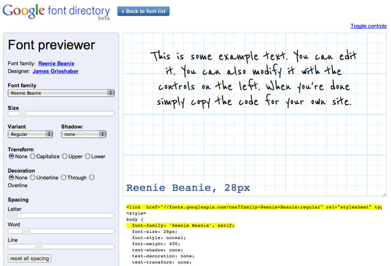Viewport: 391px width, 266px height.
Task: Click the 'font-weight: 400;' code line
Action: [x=156, y=244]
